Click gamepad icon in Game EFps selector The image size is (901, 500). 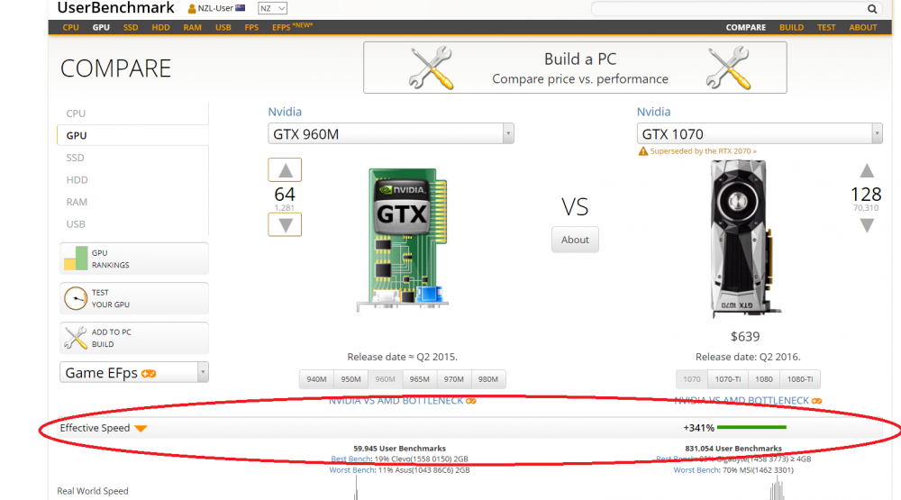[x=149, y=374]
